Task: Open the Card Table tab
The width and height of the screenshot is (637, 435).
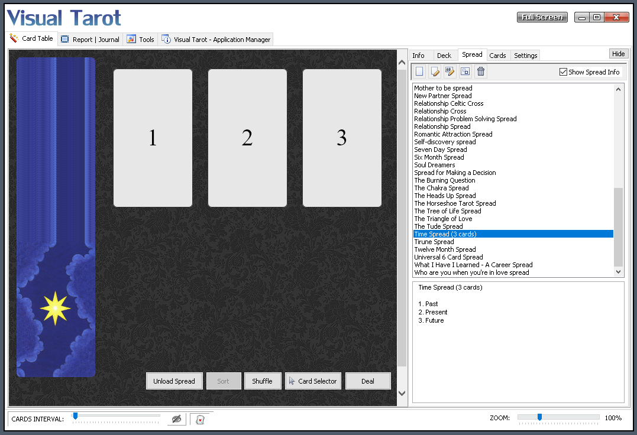Action: (32, 38)
